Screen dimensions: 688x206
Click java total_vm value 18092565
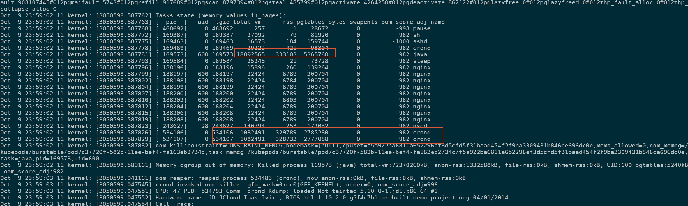251,54
